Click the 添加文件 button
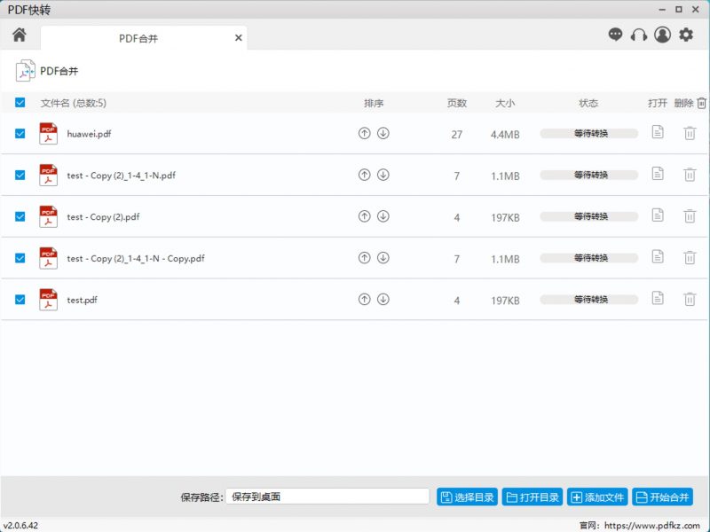 [x=597, y=497]
